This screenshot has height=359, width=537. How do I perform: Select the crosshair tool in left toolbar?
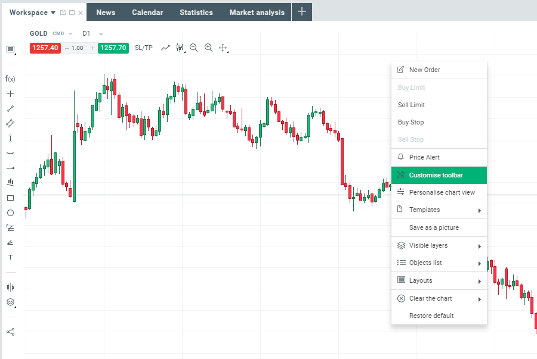(x=10, y=93)
